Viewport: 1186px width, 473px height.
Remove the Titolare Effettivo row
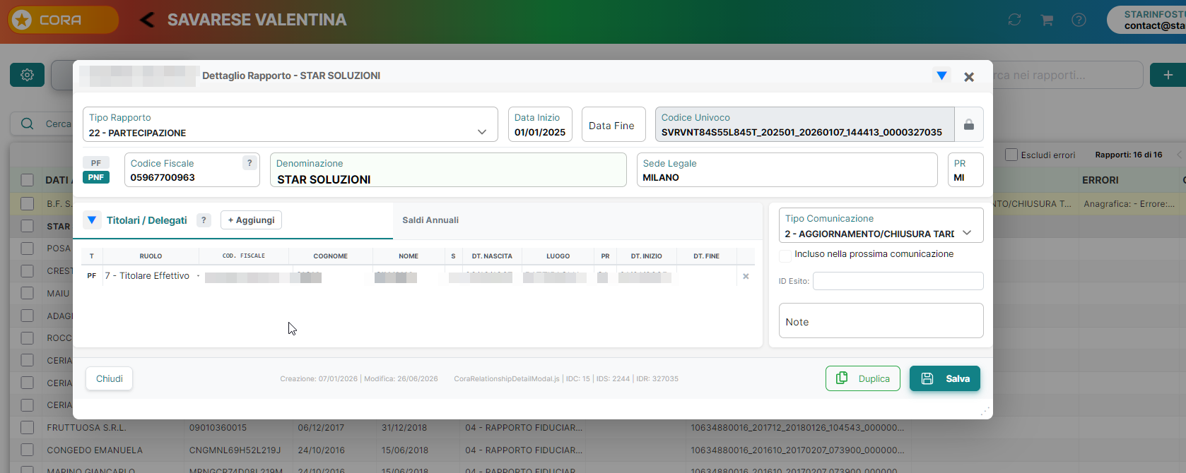point(746,276)
